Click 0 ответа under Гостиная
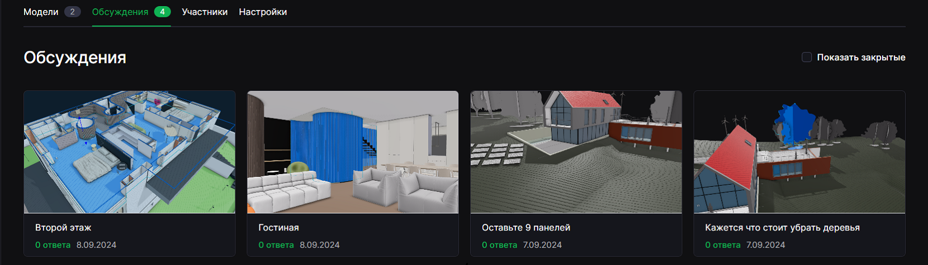The width and height of the screenshot is (928, 265). [276, 245]
